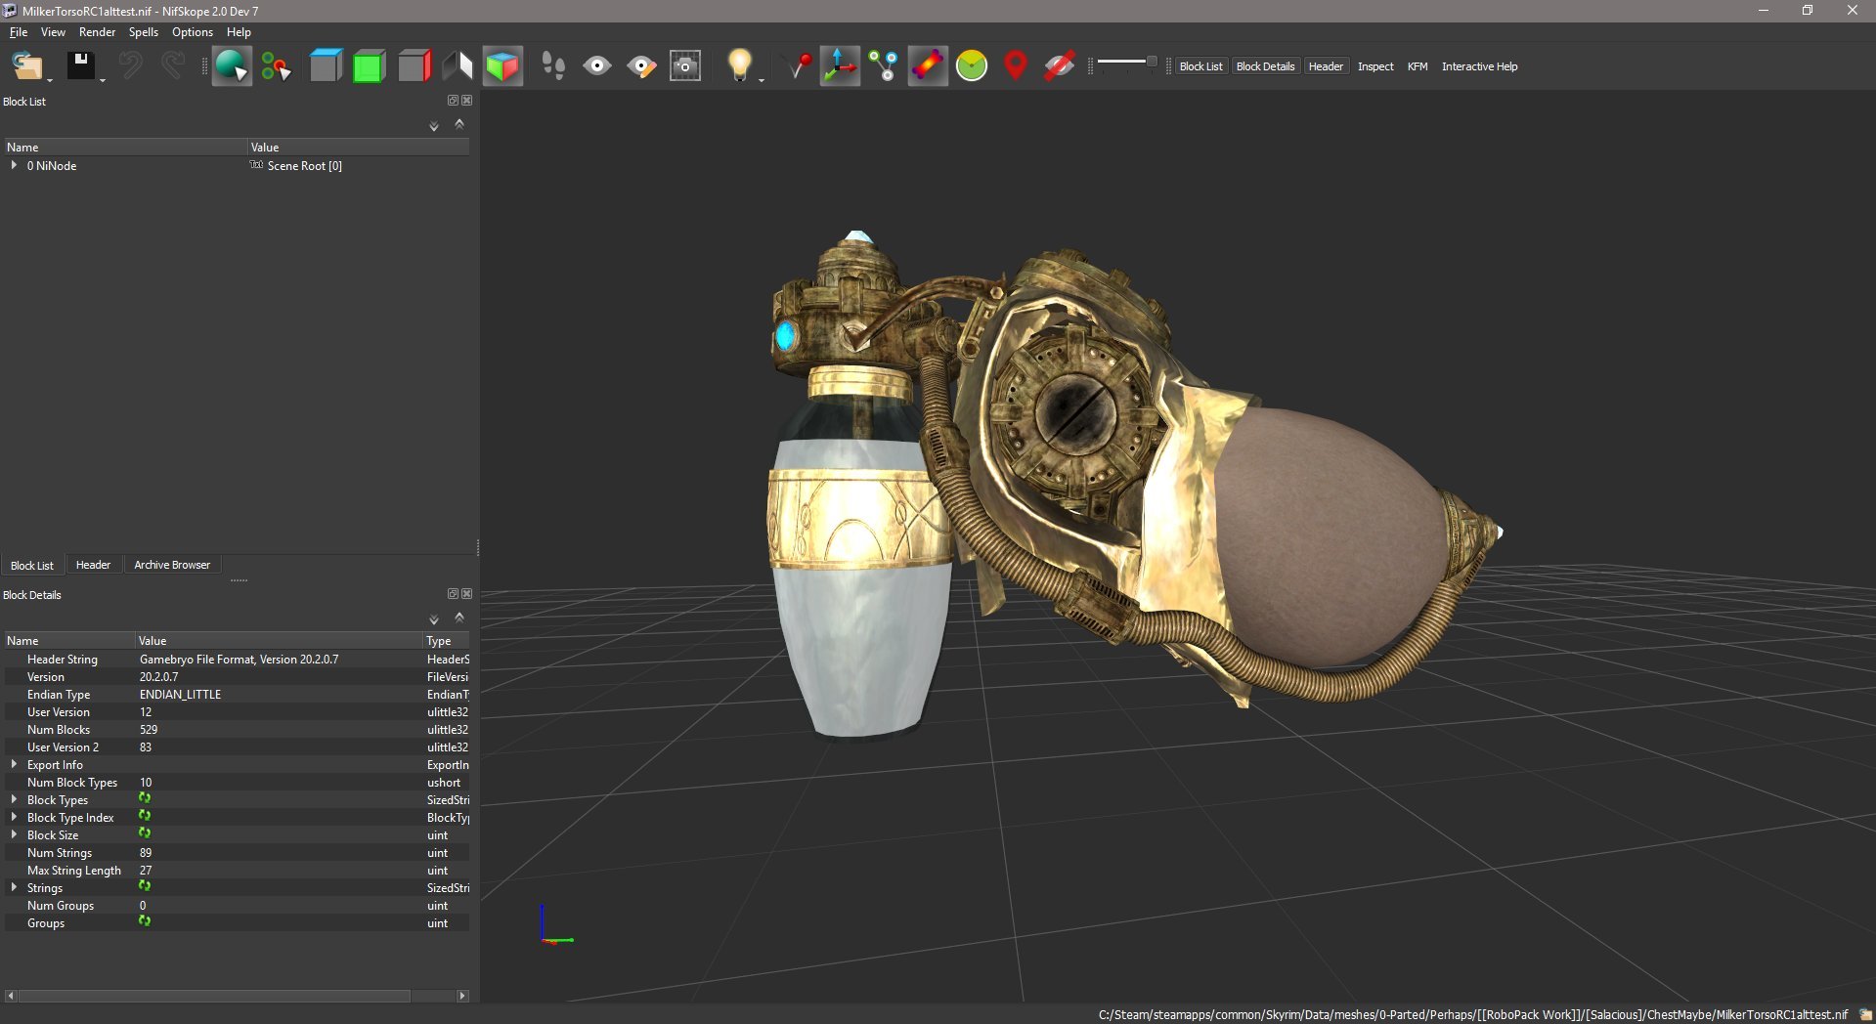Screen dimensions: 1876x1024
Task: Click the footsteps walk view icon
Action: click(553, 66)
